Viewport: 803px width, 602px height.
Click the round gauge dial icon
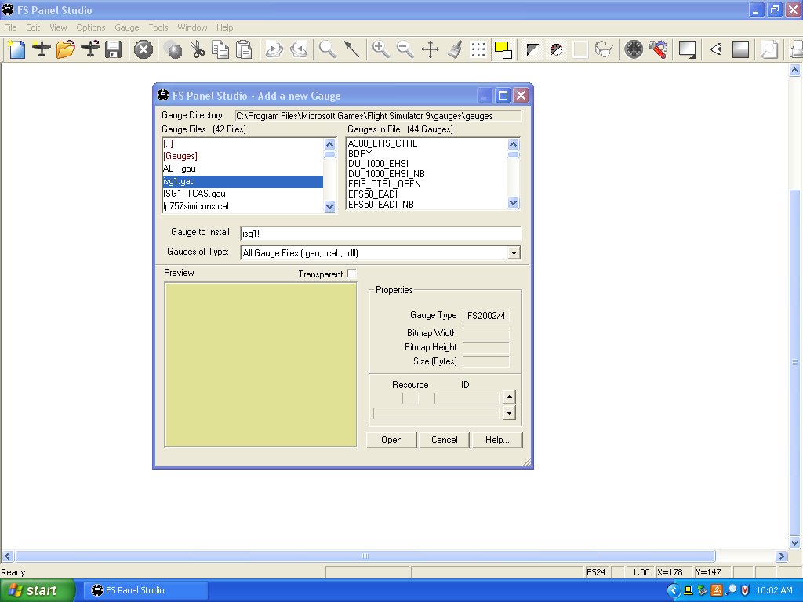coord(634,49)
